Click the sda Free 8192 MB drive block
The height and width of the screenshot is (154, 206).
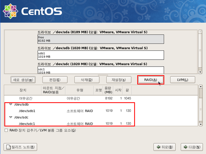pyautogui.click(x=100, y=39)
